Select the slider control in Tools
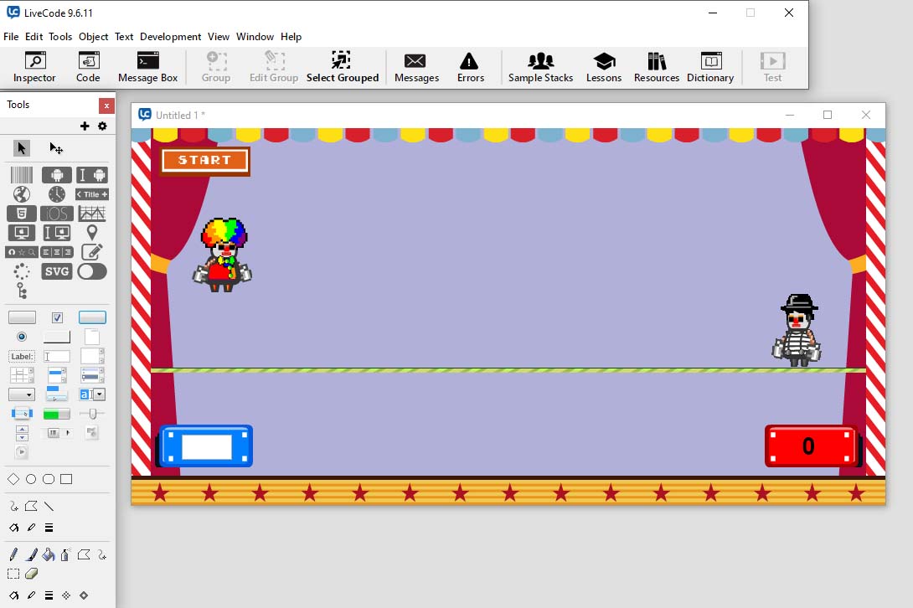 (x=92, y=414)
